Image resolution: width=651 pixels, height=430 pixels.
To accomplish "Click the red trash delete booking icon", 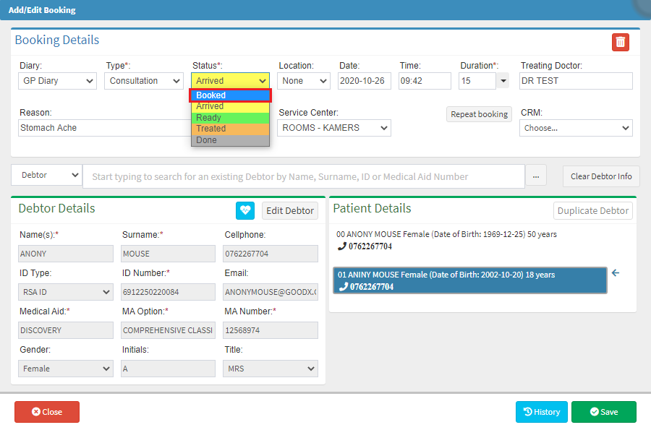I will [620, 43].
